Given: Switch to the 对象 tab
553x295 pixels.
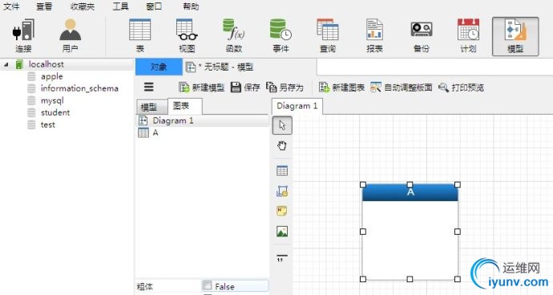Looking at the screenshot, I should 159,67.
